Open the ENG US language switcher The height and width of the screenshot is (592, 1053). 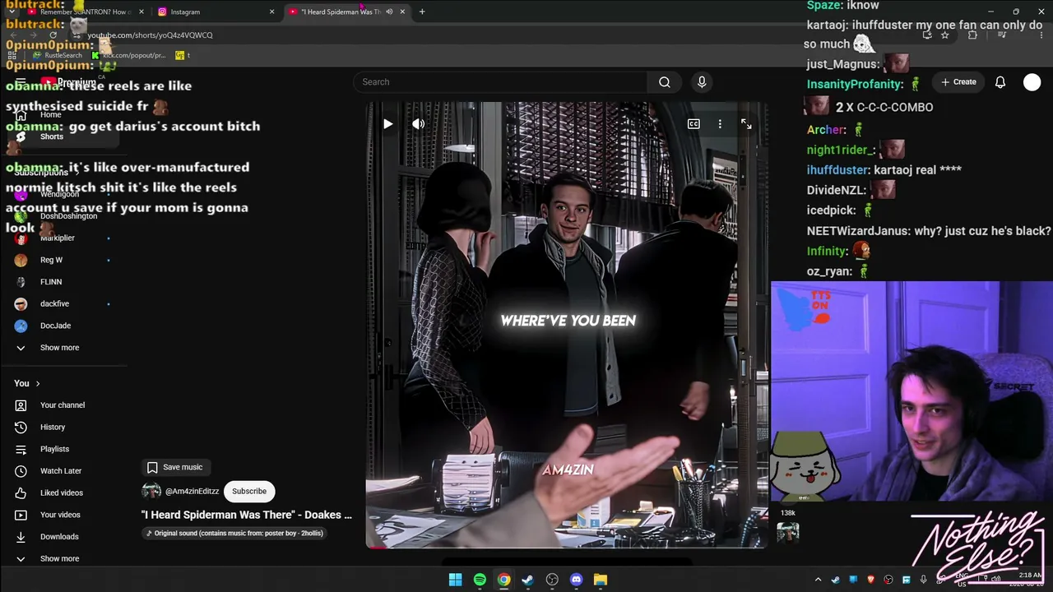962,580
